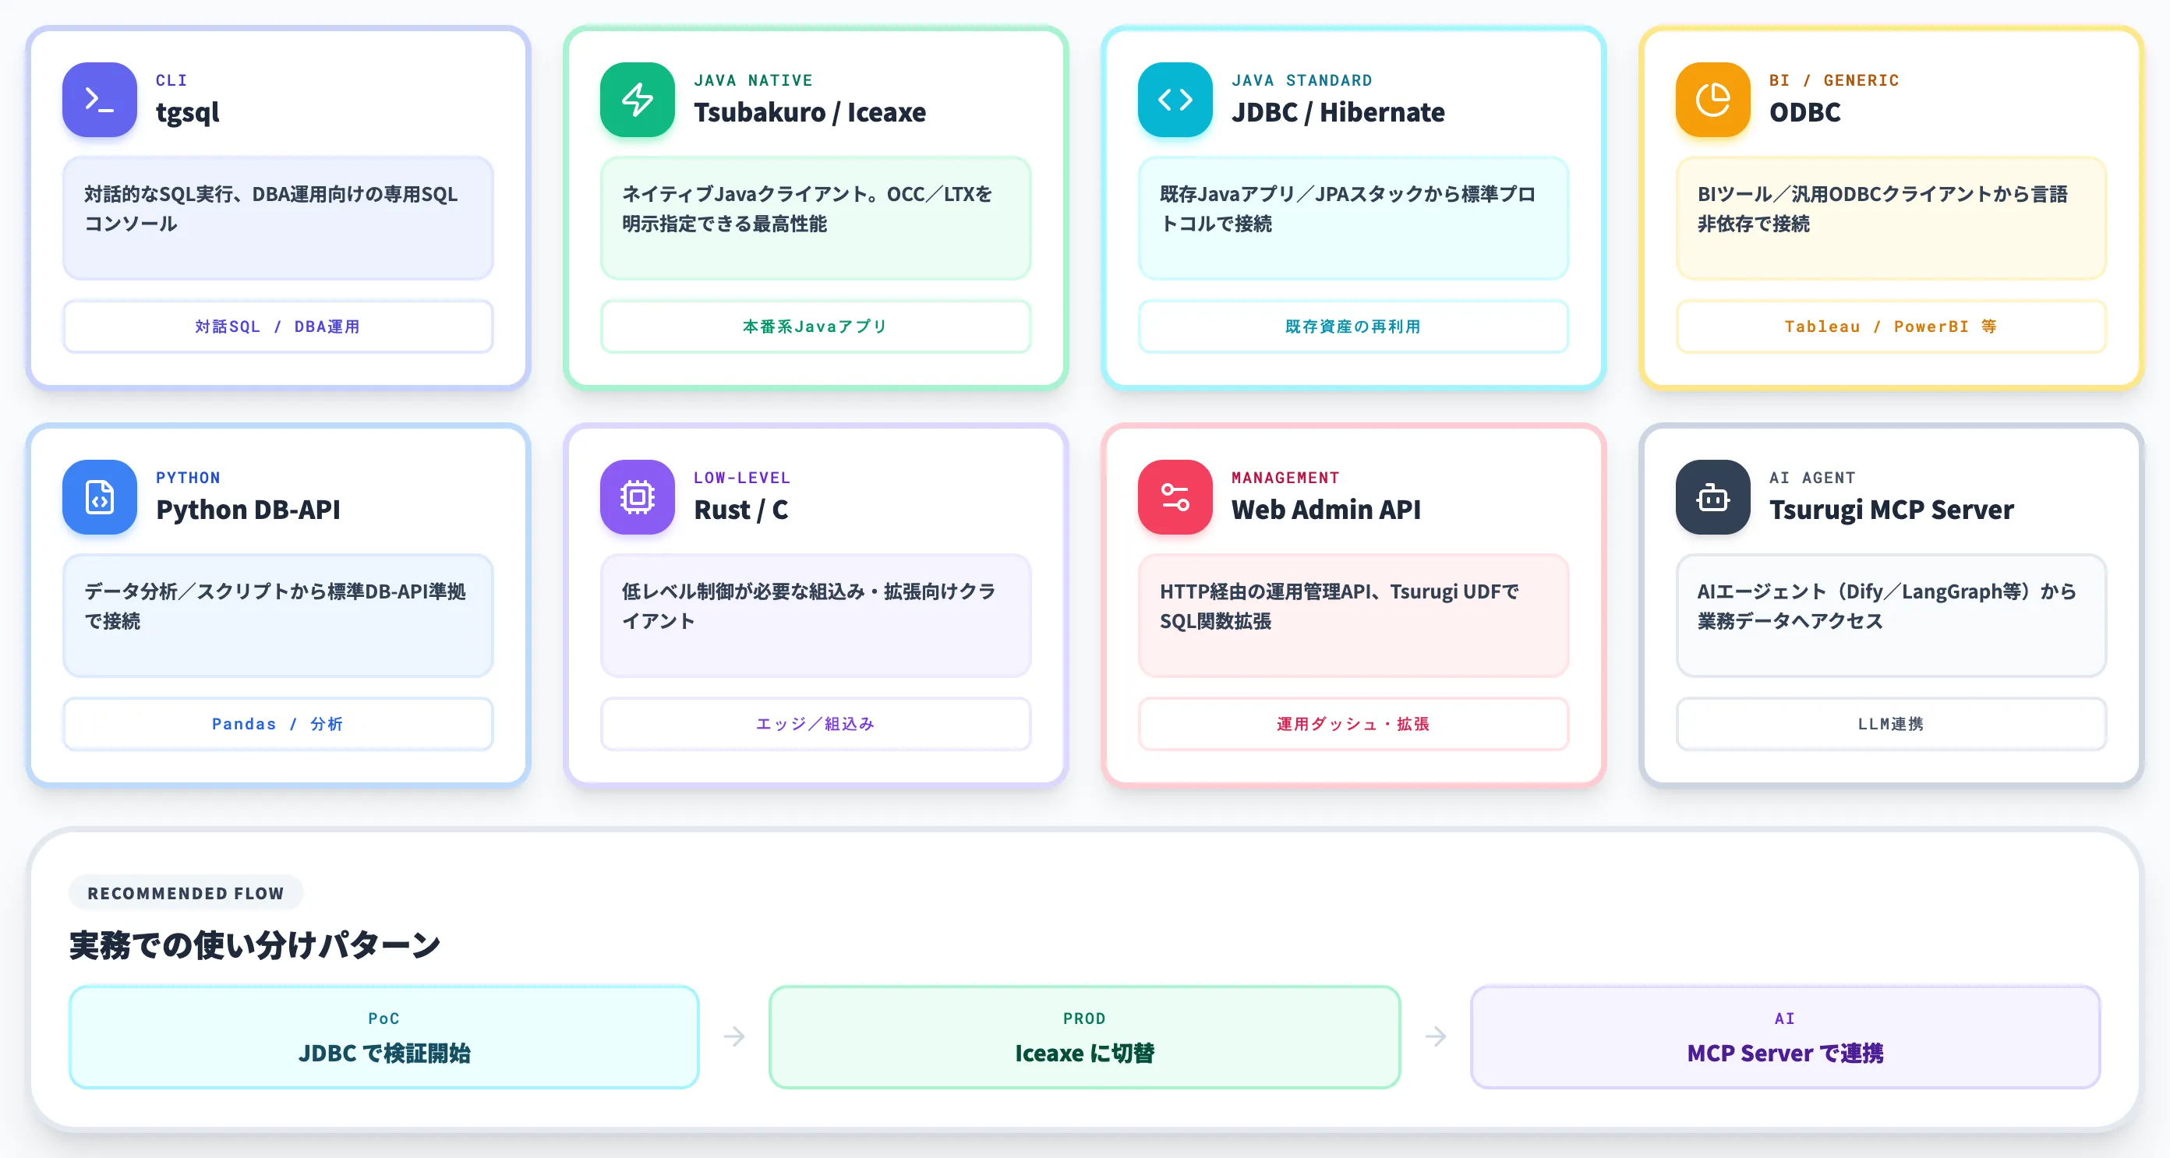Click the ODBC card title
The image size is (2170, 1158).
[1804, 112]
